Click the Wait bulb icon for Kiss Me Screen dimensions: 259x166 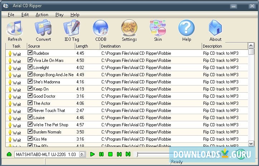(x=10, y=140)
